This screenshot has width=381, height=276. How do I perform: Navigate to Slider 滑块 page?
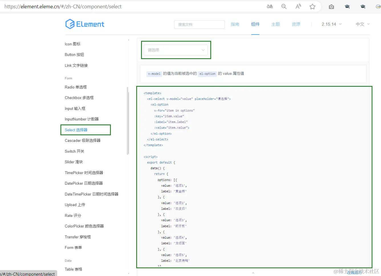pos(74,162)
